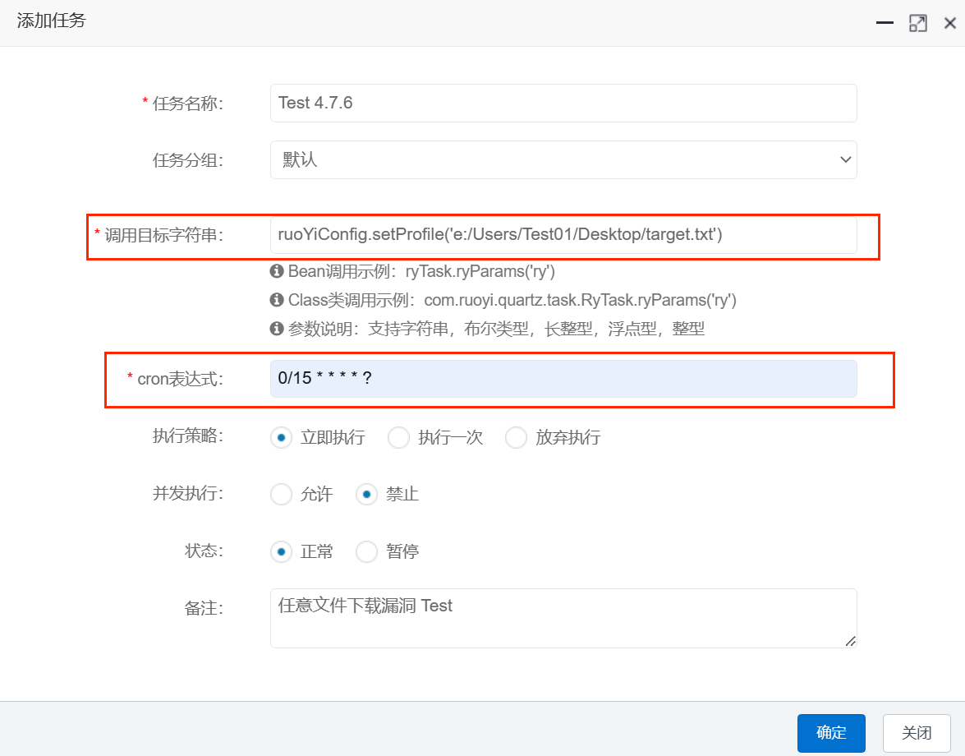This screenshot has height=756, width=965.
Task: Open the 任务分组 dropdown
Action: coord(563,160)
